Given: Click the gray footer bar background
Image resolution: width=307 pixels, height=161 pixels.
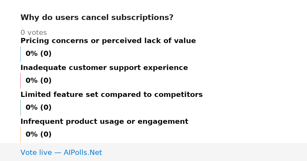Looking at the screenshot, I should [205, 152].
